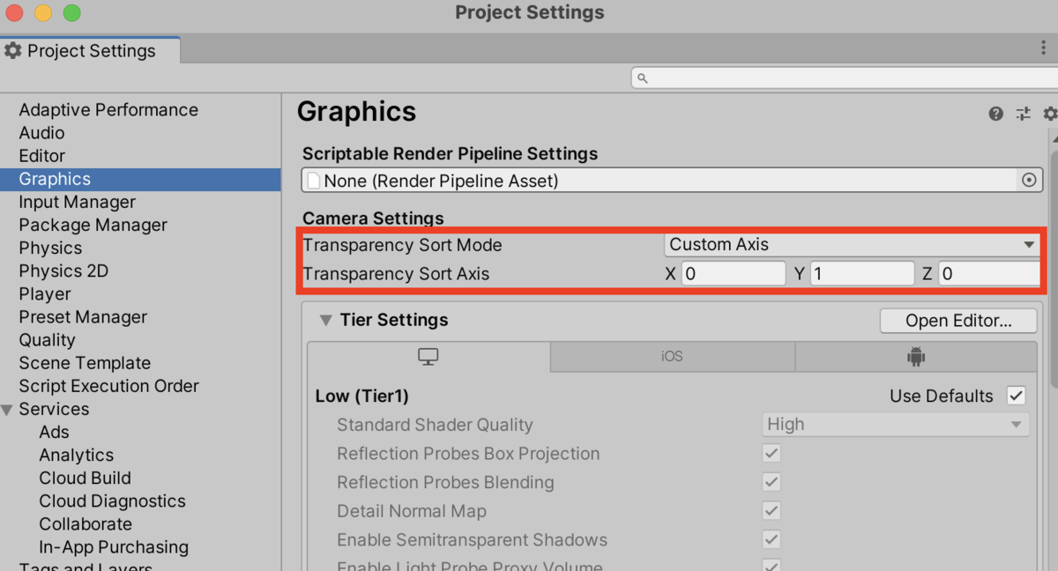
Task: Toggle Reflection Probes Blending checkbox
Action: [x=771, y=482]
